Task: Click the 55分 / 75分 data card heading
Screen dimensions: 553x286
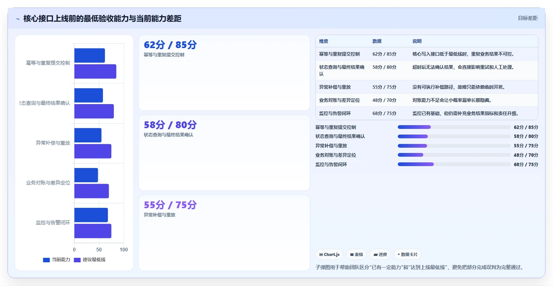Action: 170,205
